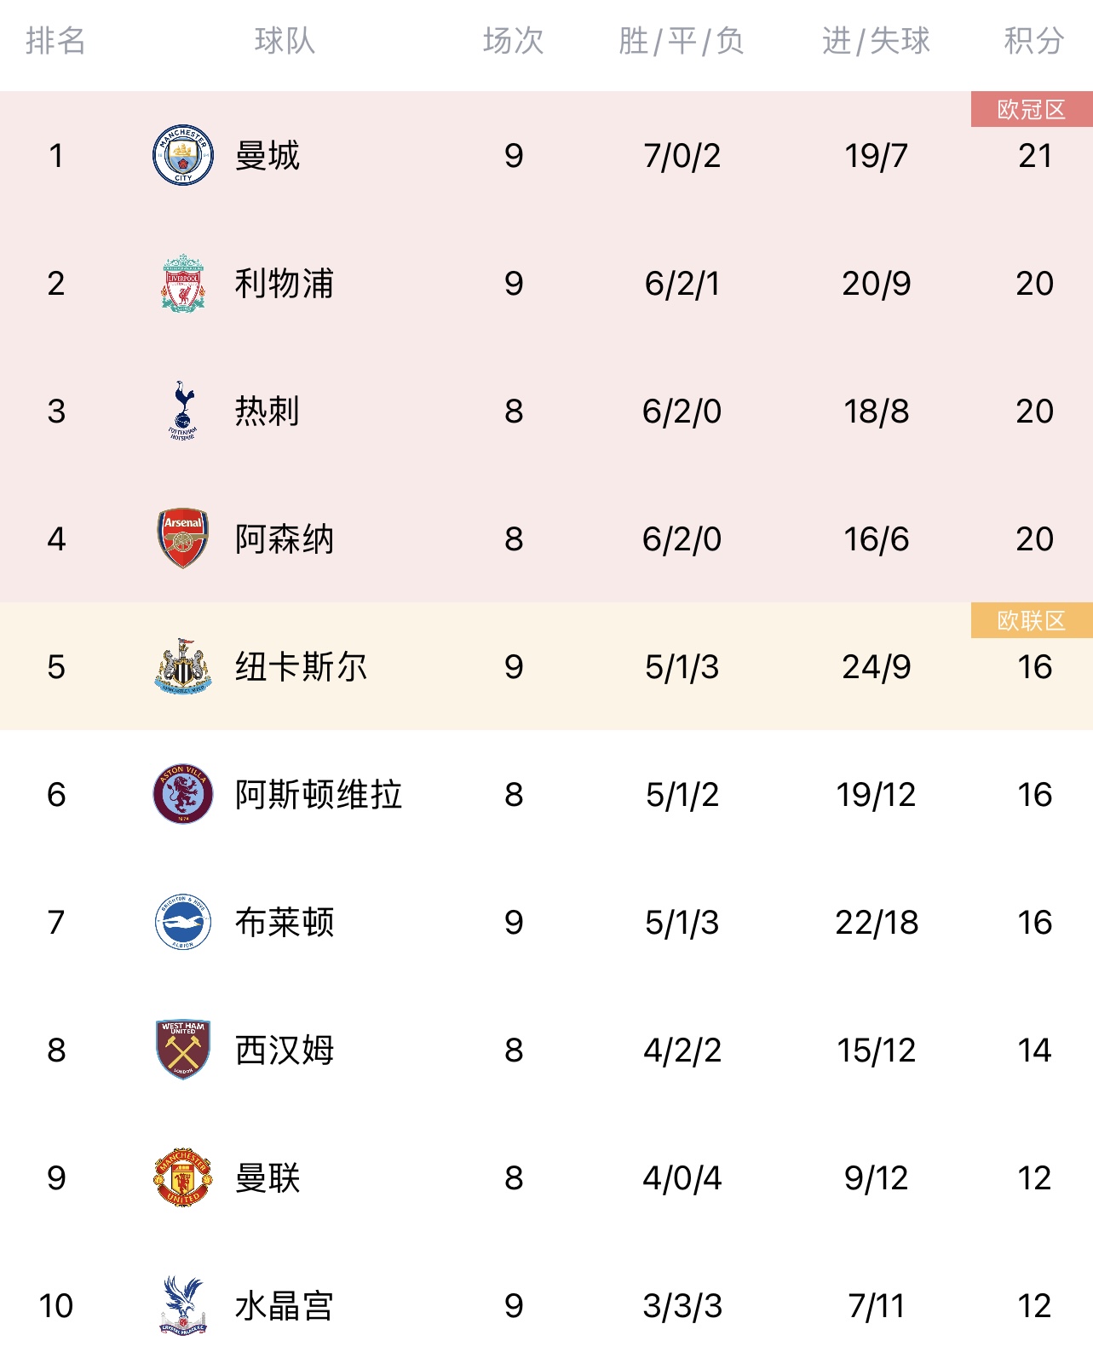Click the Manchester City club crest

click(x=182, y=155)
